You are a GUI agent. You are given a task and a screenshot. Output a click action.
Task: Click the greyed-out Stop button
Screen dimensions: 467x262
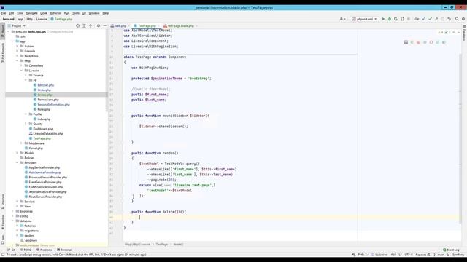pos(409,19)
